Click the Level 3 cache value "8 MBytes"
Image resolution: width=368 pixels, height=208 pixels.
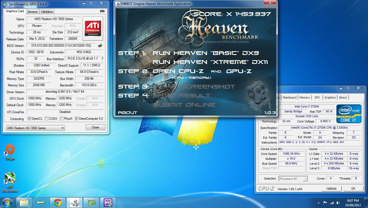pos(334,168)
